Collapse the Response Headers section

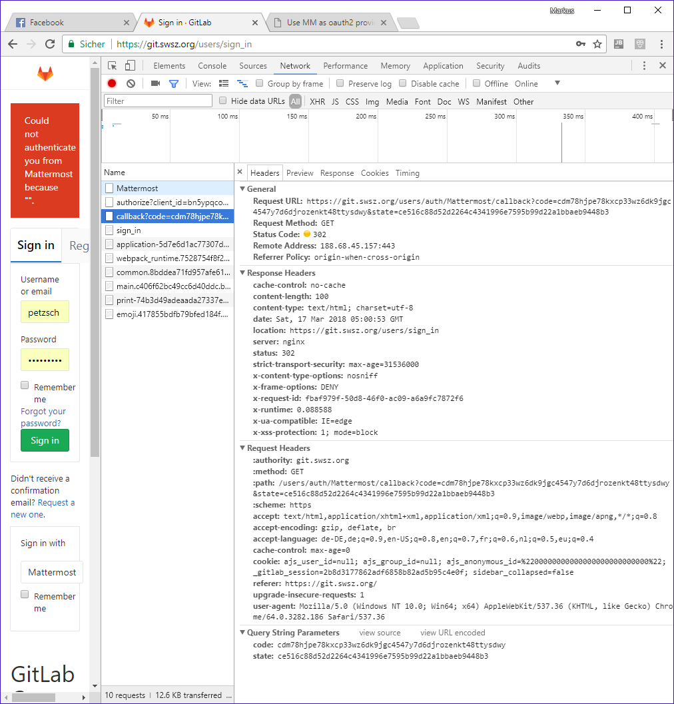tap(242, 273)
